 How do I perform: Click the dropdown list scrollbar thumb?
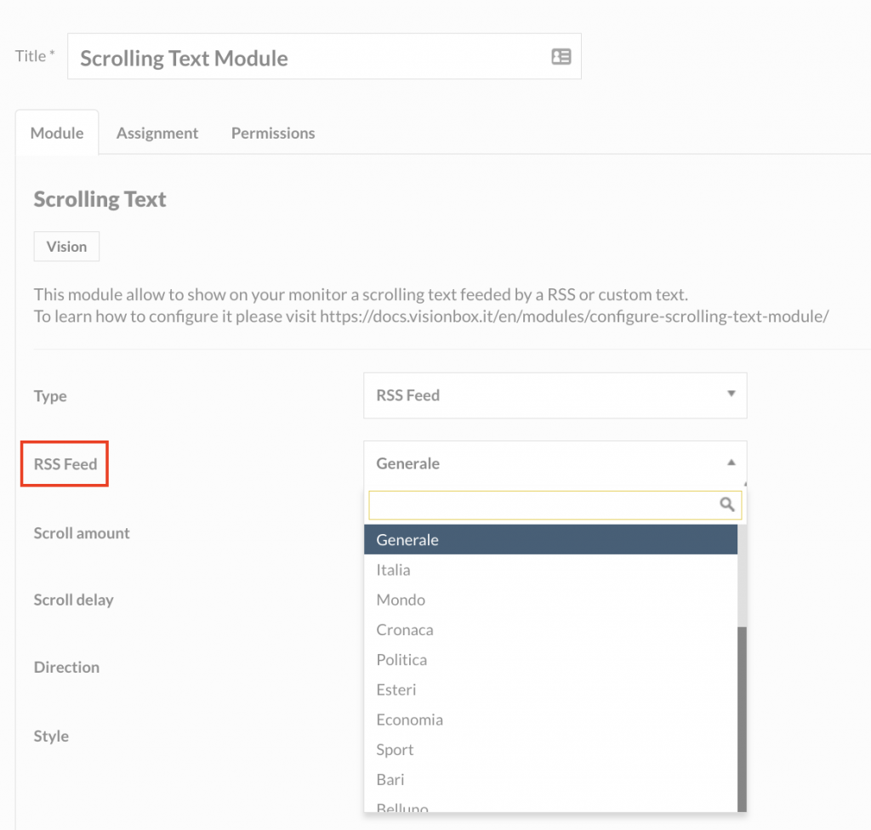[x=742, y=719]
